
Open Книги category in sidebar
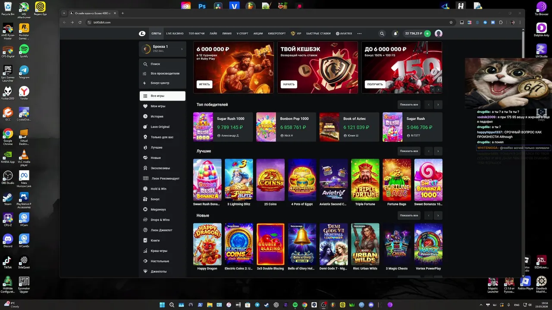163,240
